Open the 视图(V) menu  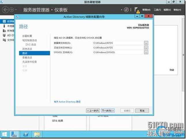(x=167, y=10)
